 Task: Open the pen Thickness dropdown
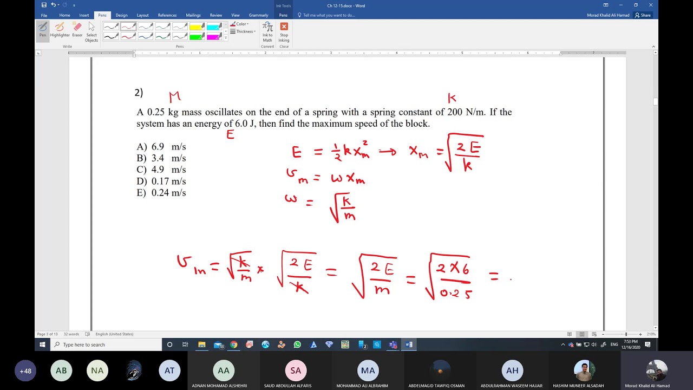coord(243,31)
